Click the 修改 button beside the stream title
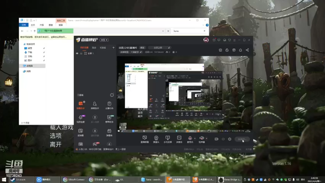This screenshot has height=183, width=325. (143, 48)
